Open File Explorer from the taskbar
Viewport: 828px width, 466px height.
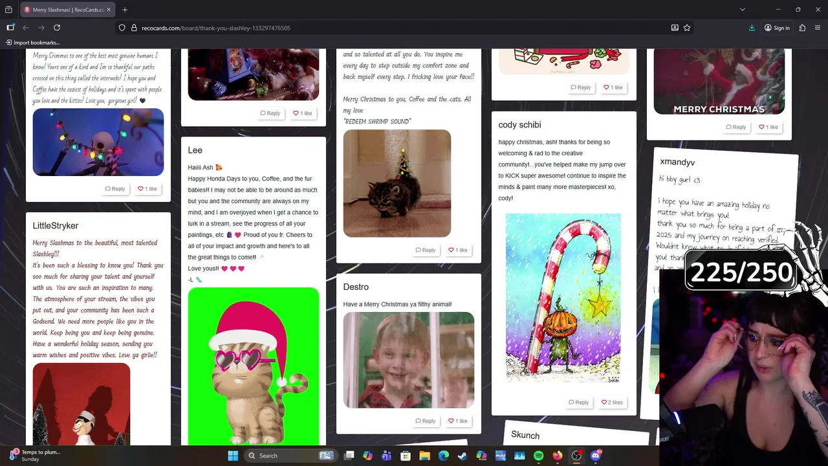coord(424,456)
